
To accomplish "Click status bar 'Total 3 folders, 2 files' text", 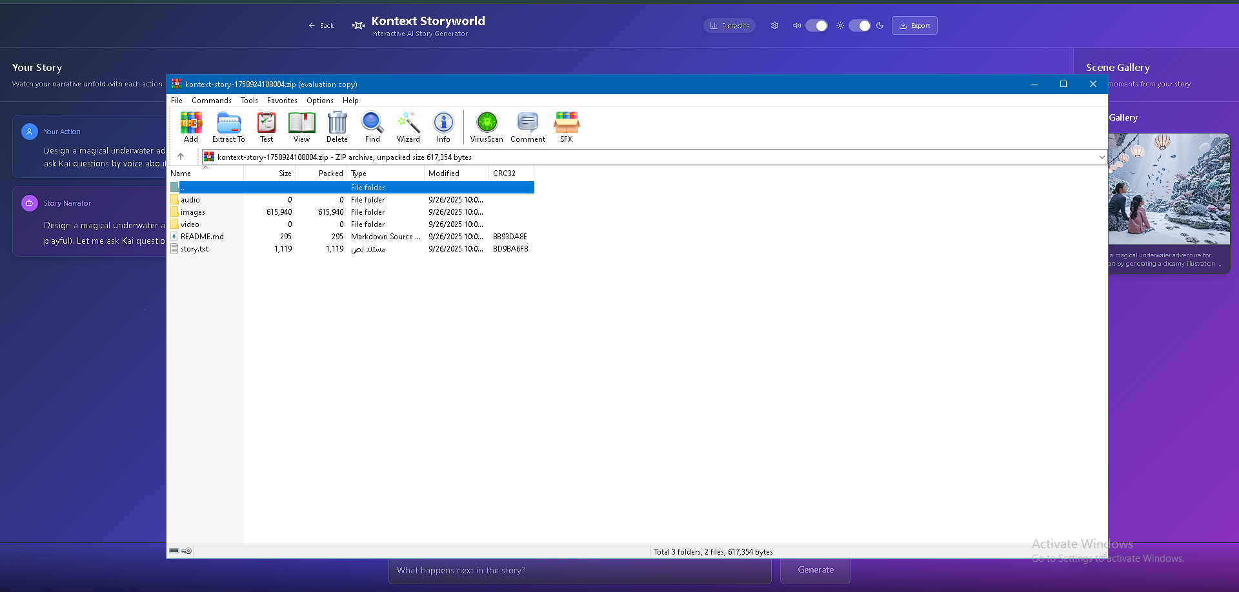I will pyautogui.click(x=713, y=552).
